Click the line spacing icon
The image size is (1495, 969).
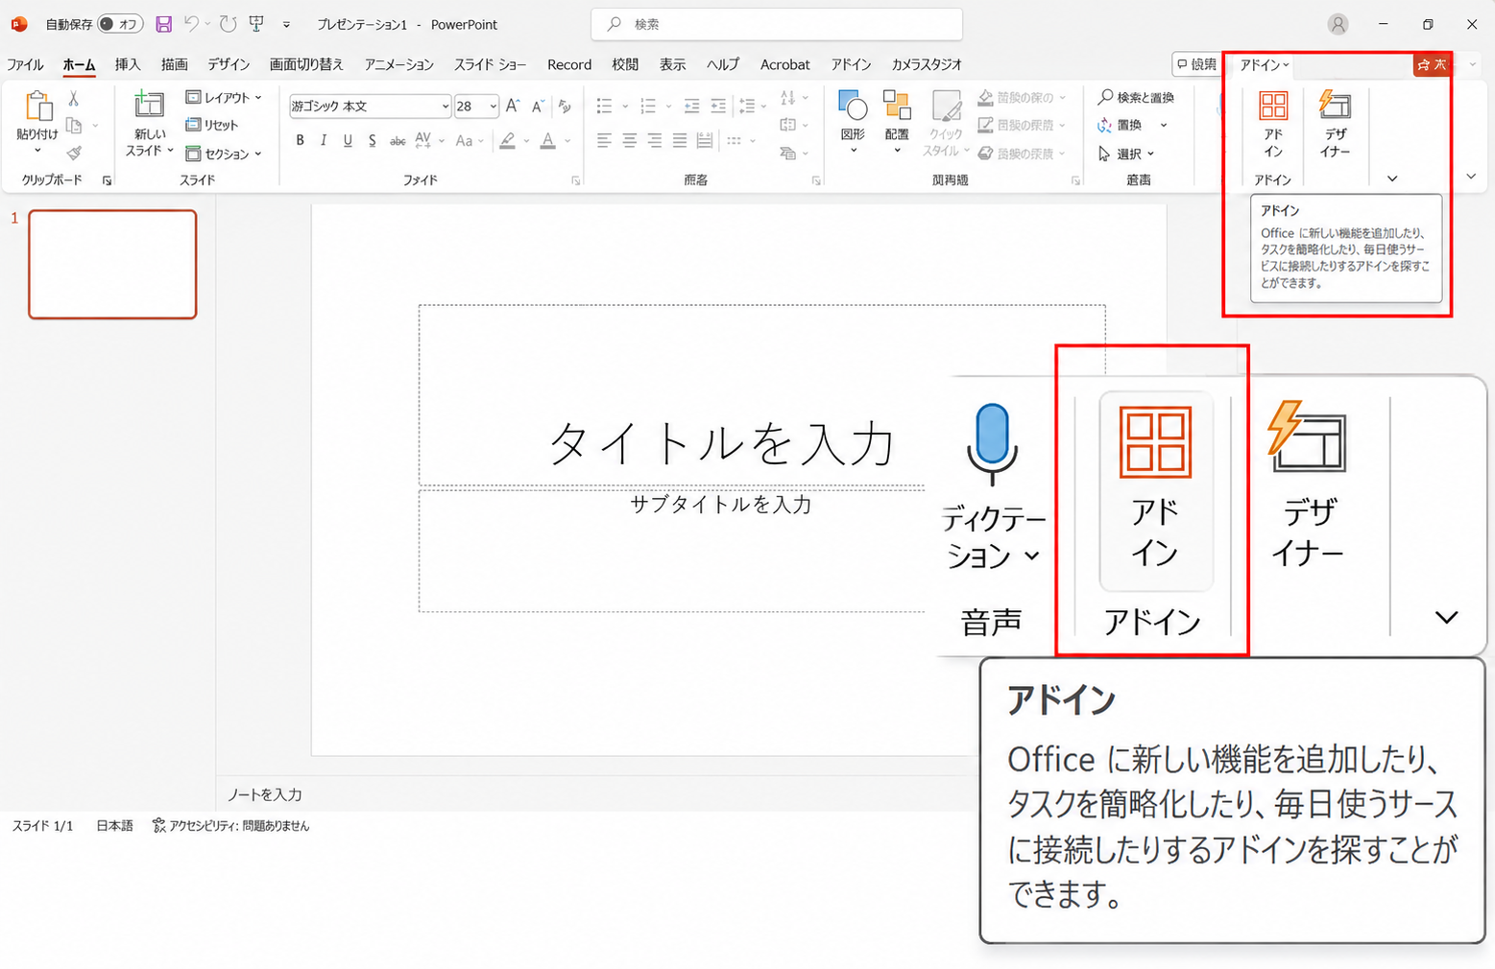(x=747, y=106)
